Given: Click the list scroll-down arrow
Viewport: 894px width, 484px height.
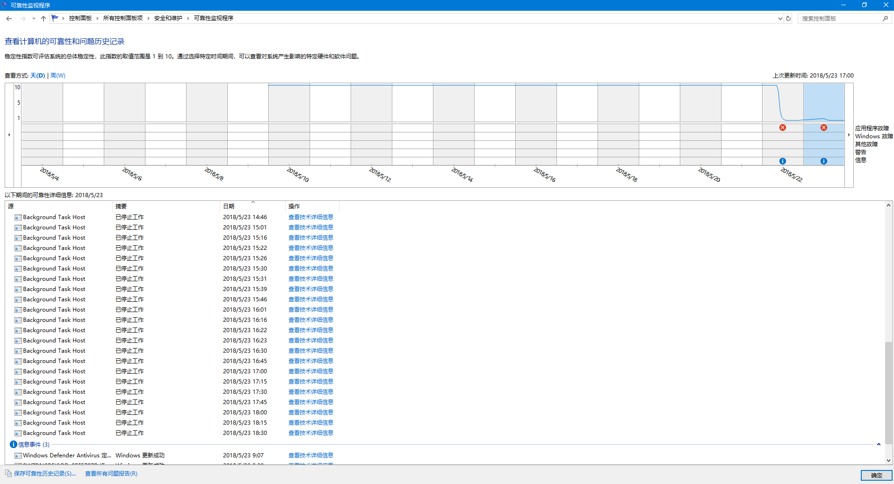Looking at the screenshot, I should click(x=888, y=461).
